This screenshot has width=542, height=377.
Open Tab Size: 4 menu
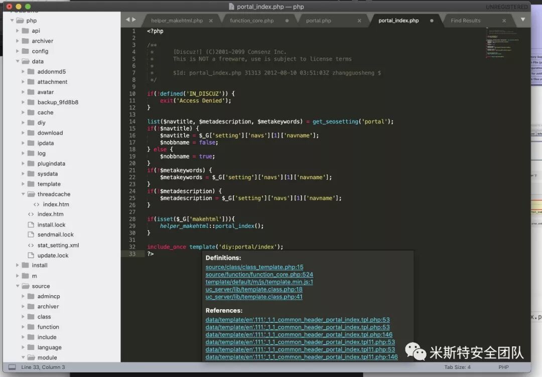(457, 367)
